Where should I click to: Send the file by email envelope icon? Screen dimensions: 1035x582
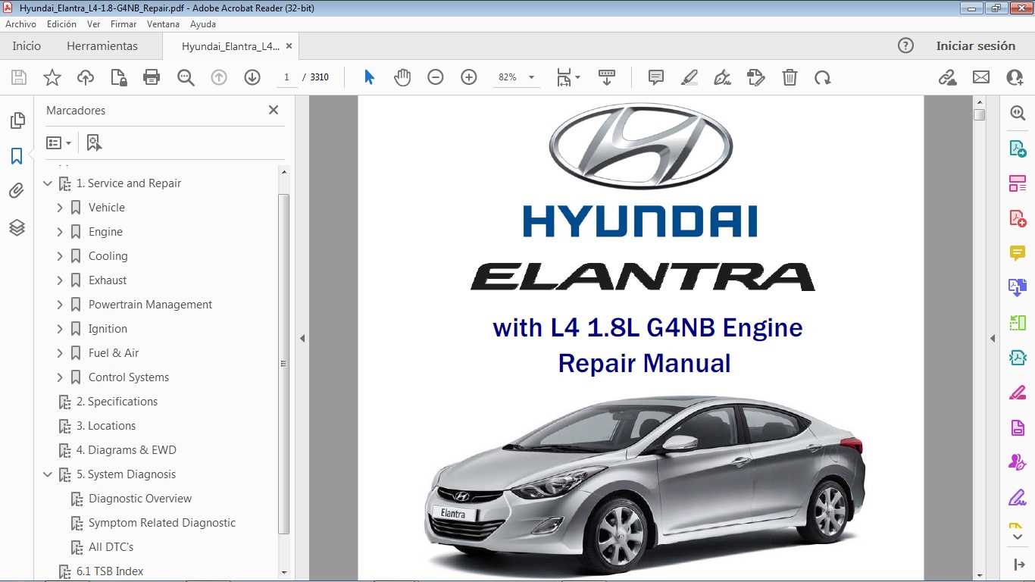pos(981,77)
